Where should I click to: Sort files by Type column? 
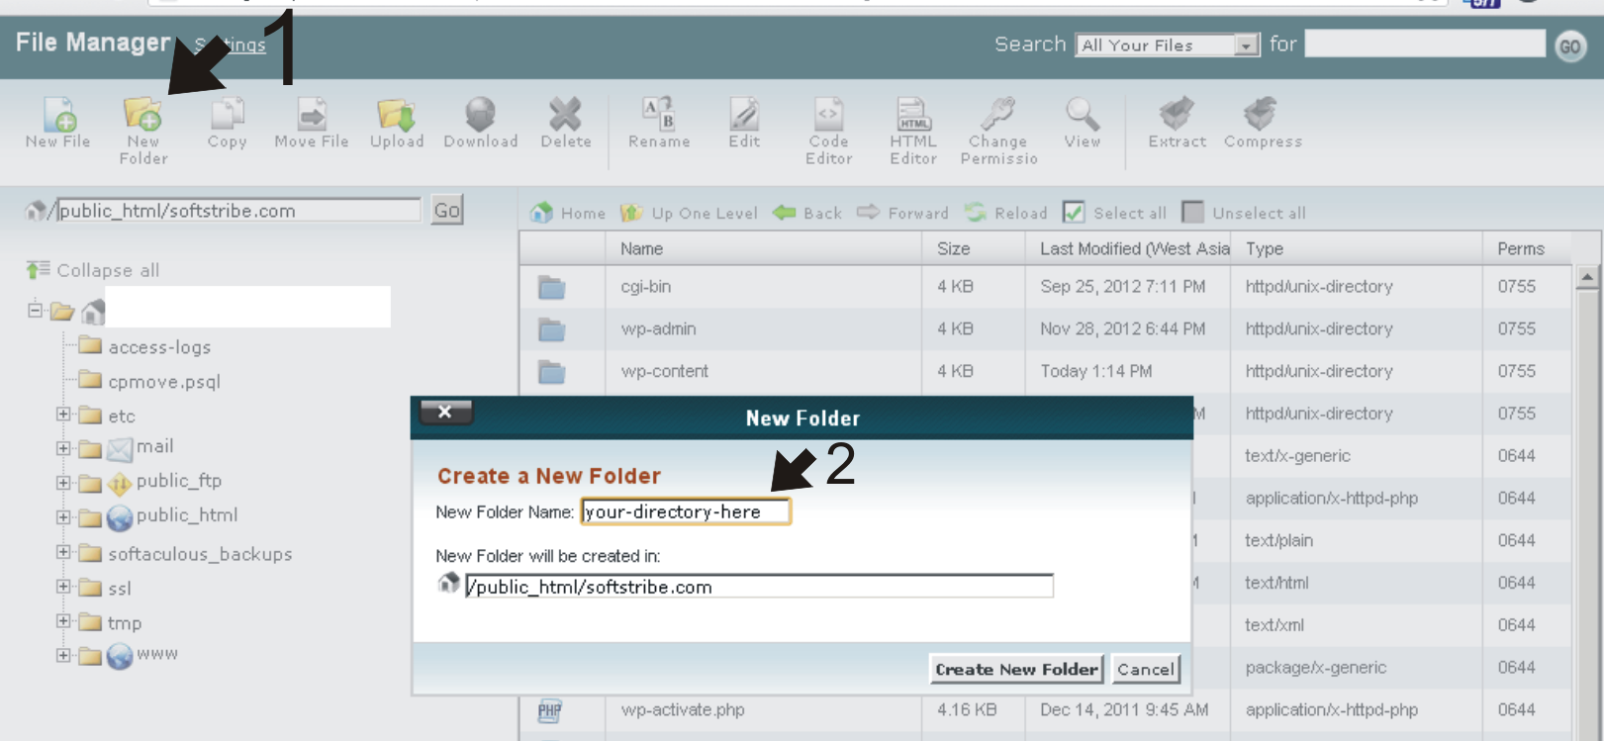pos(1357,248)
